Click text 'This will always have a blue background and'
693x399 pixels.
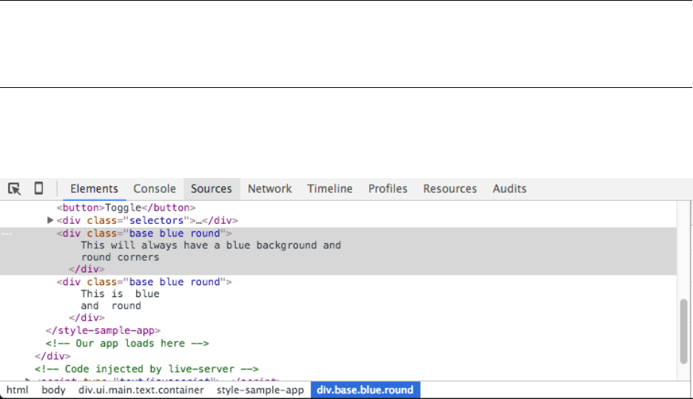pos(211,245)
